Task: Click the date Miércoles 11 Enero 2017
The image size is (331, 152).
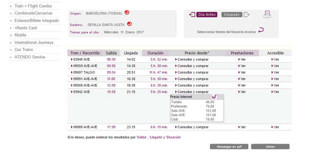Action: click(124, 32)
